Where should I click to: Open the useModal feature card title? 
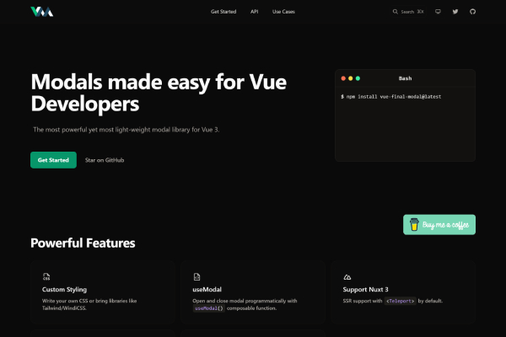click(x=207, y=290)
